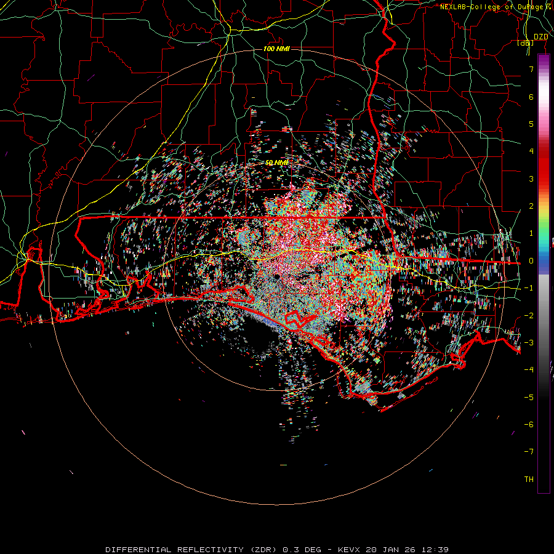Click the 3 value on the dB scale
554x554 pixels.
pos(531,179)
